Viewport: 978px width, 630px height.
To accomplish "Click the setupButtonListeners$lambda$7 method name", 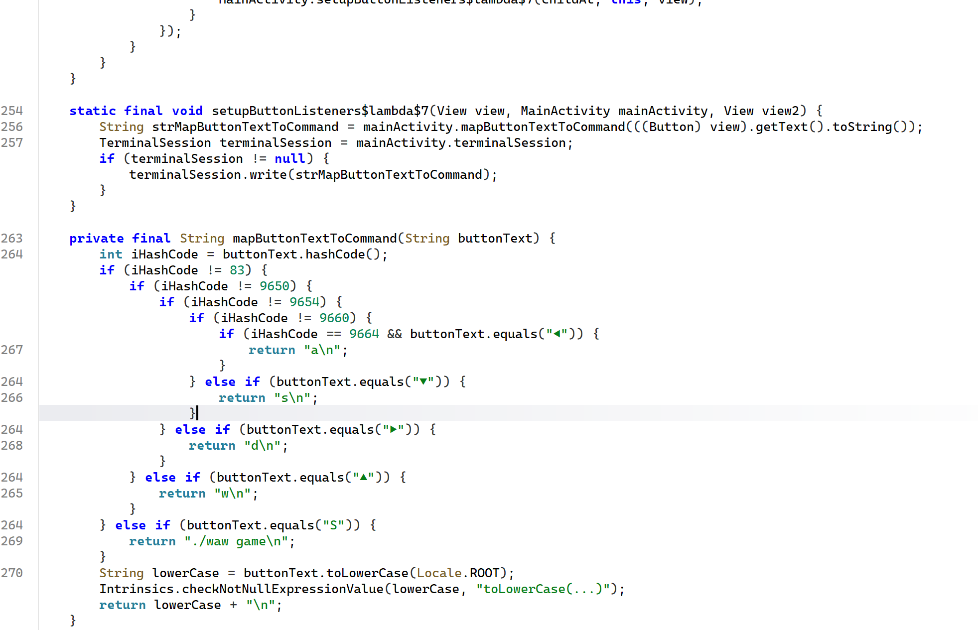I will point(320,111).
